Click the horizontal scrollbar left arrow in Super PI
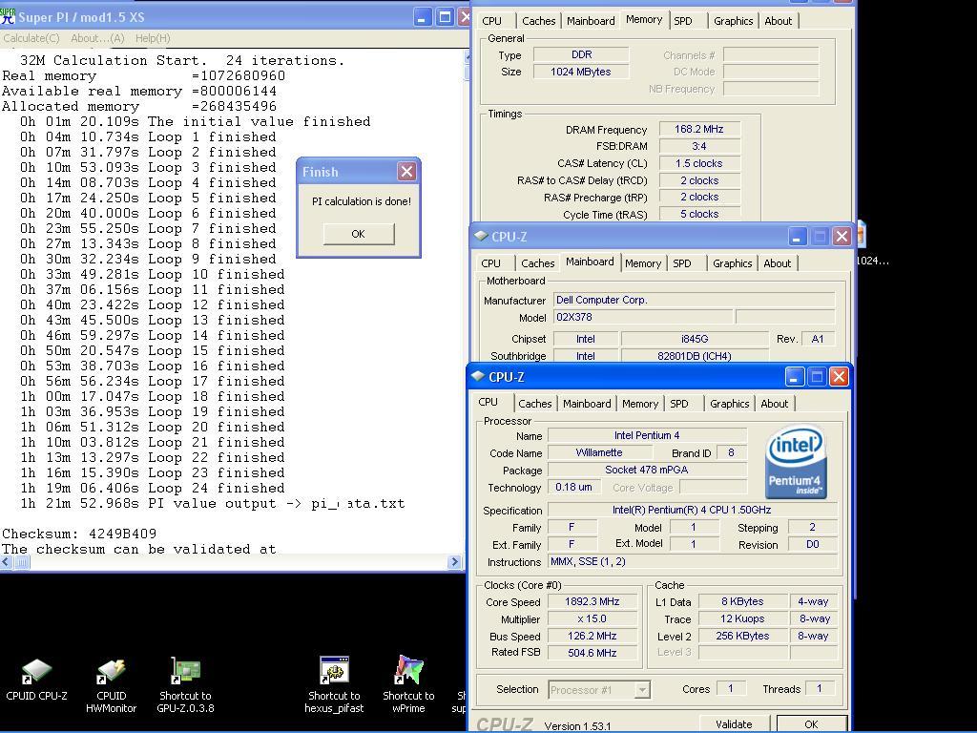 6,561
